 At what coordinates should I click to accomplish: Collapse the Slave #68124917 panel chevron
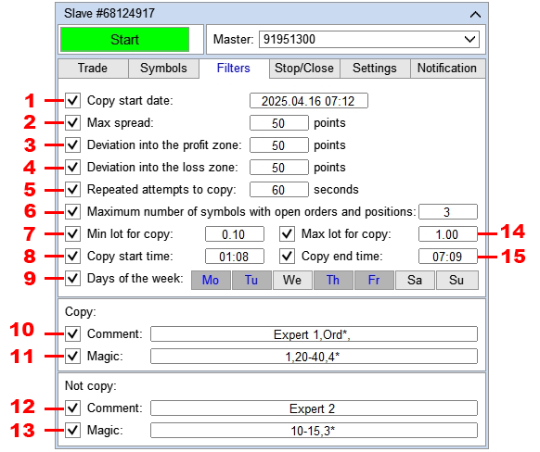tap(475, 15)
